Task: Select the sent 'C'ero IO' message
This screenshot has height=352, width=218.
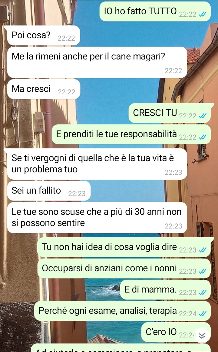Action: [x=176, y=332]
